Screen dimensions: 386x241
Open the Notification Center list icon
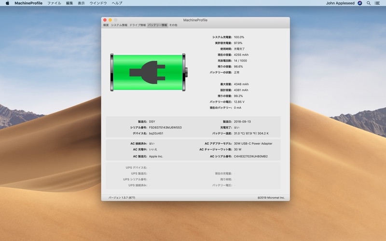click(x=377, y=3)
